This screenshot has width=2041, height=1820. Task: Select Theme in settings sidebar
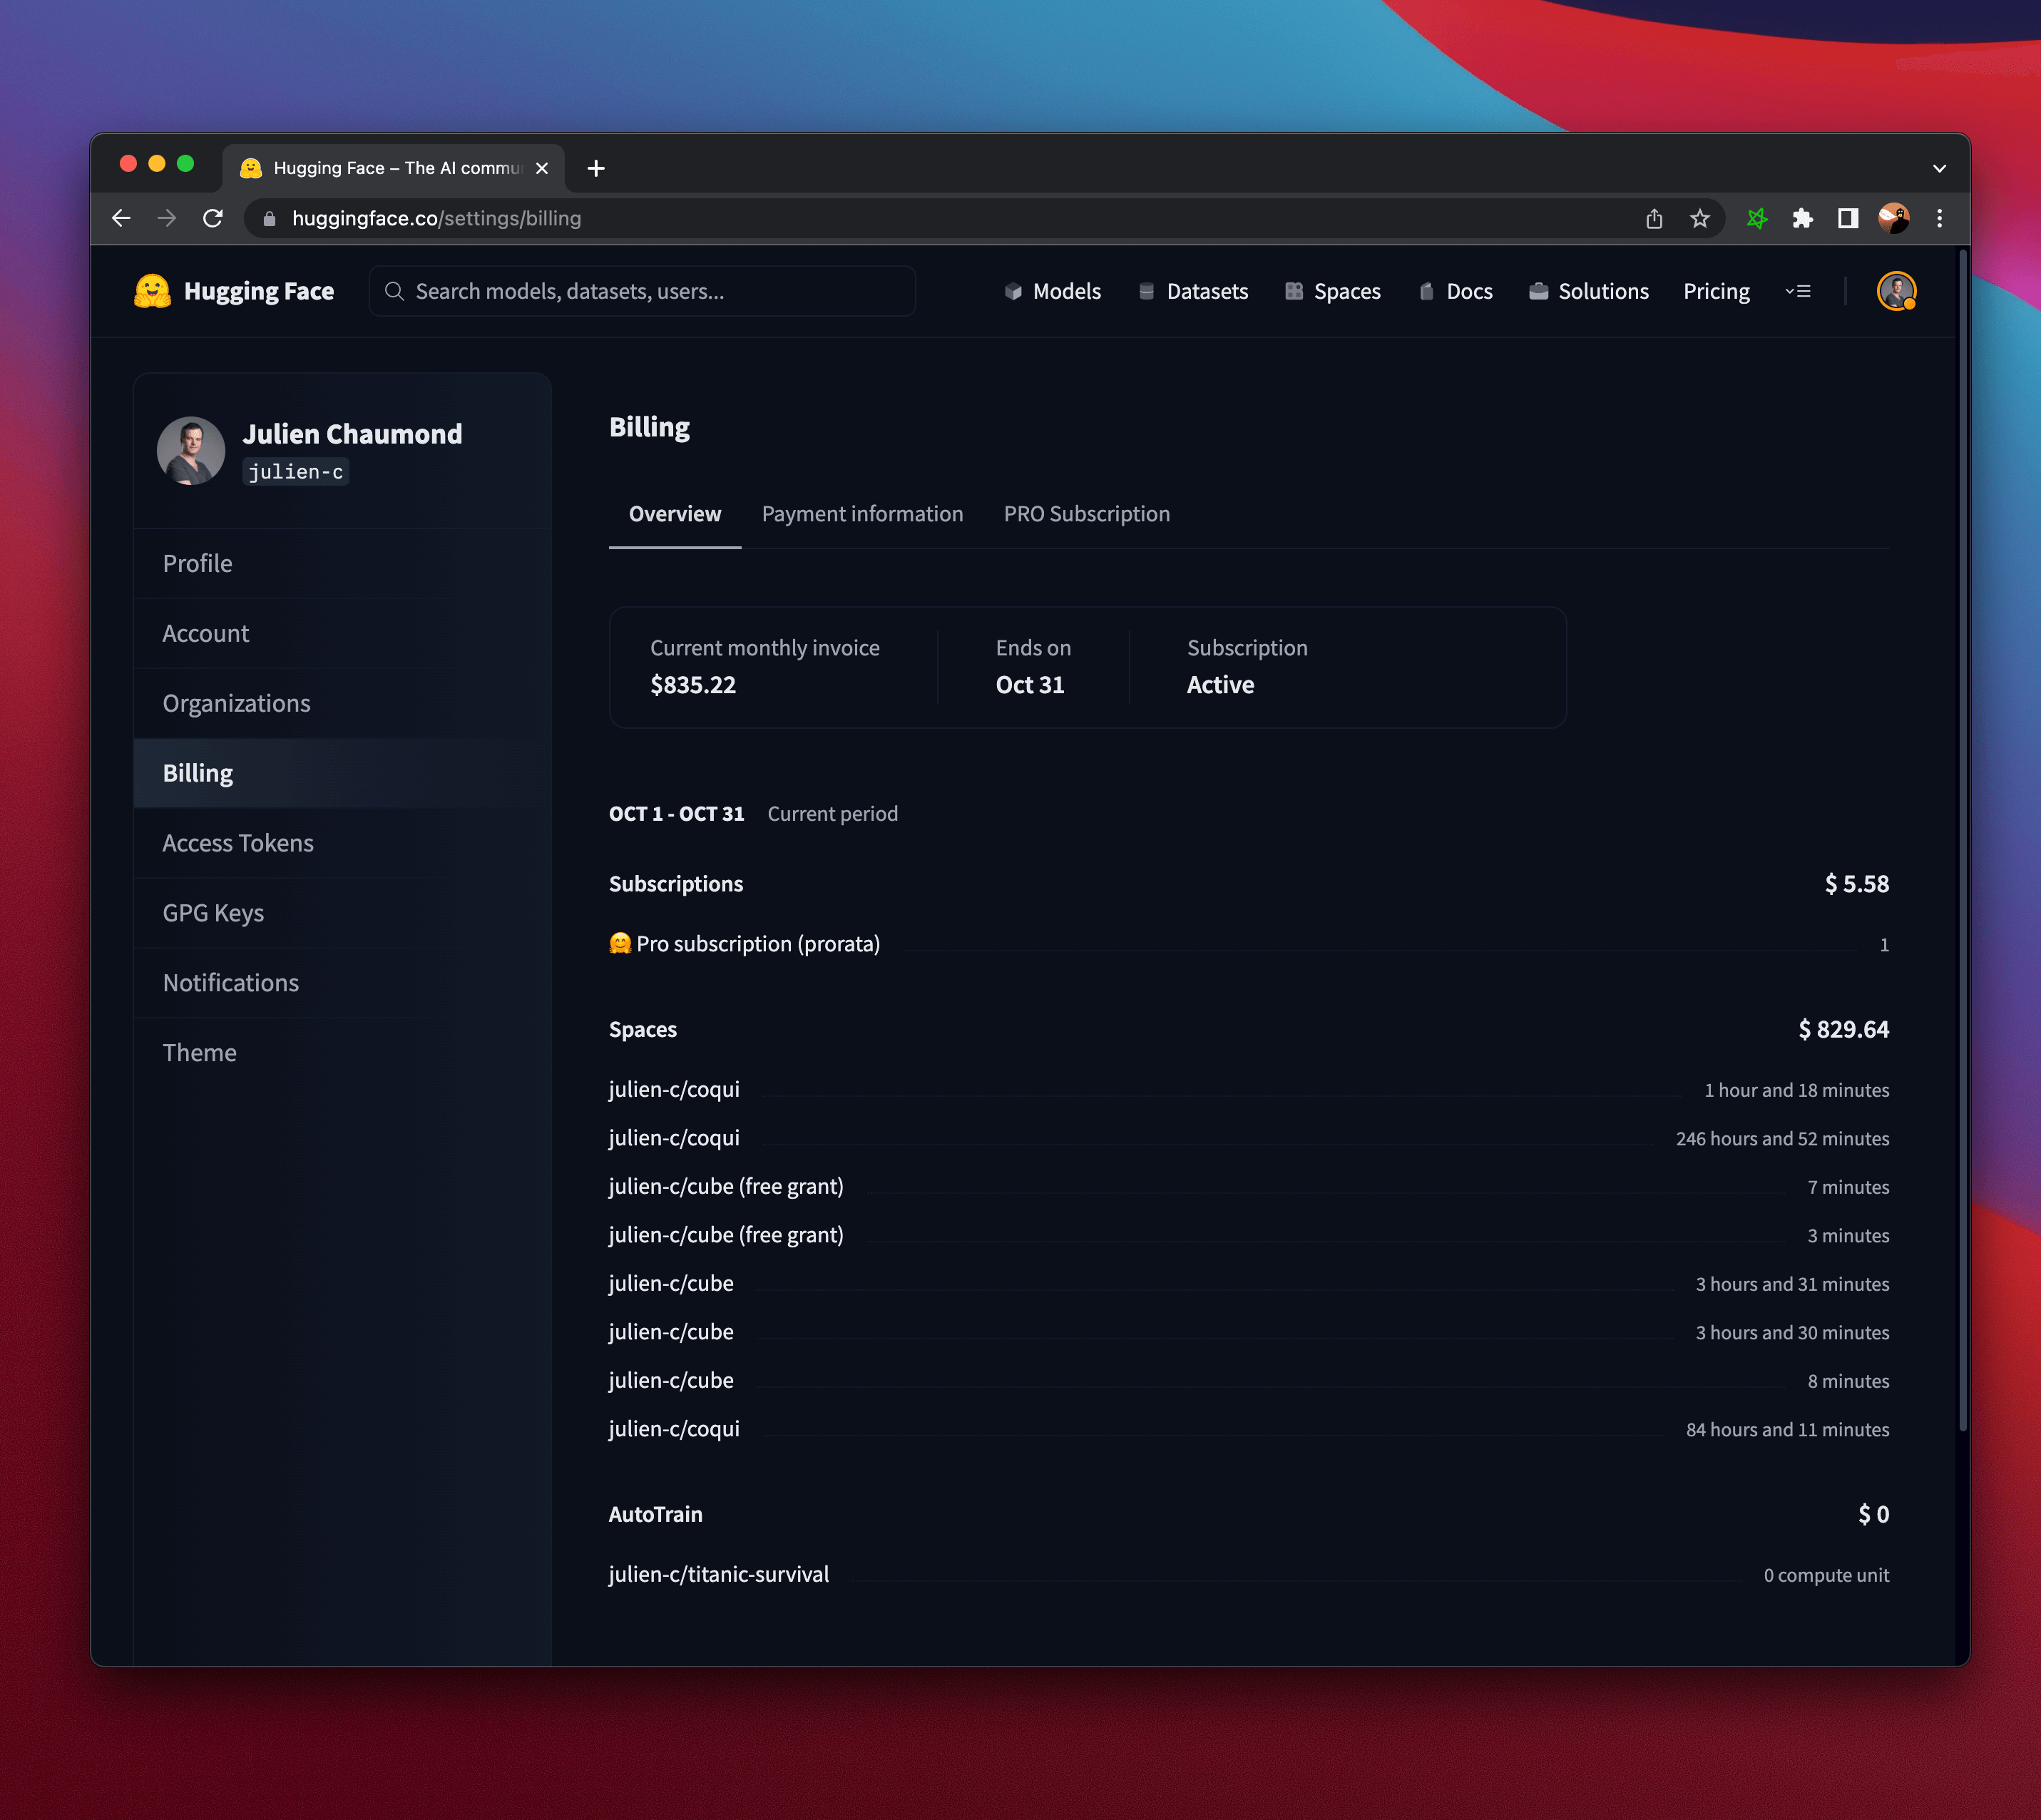[200, 1053]
